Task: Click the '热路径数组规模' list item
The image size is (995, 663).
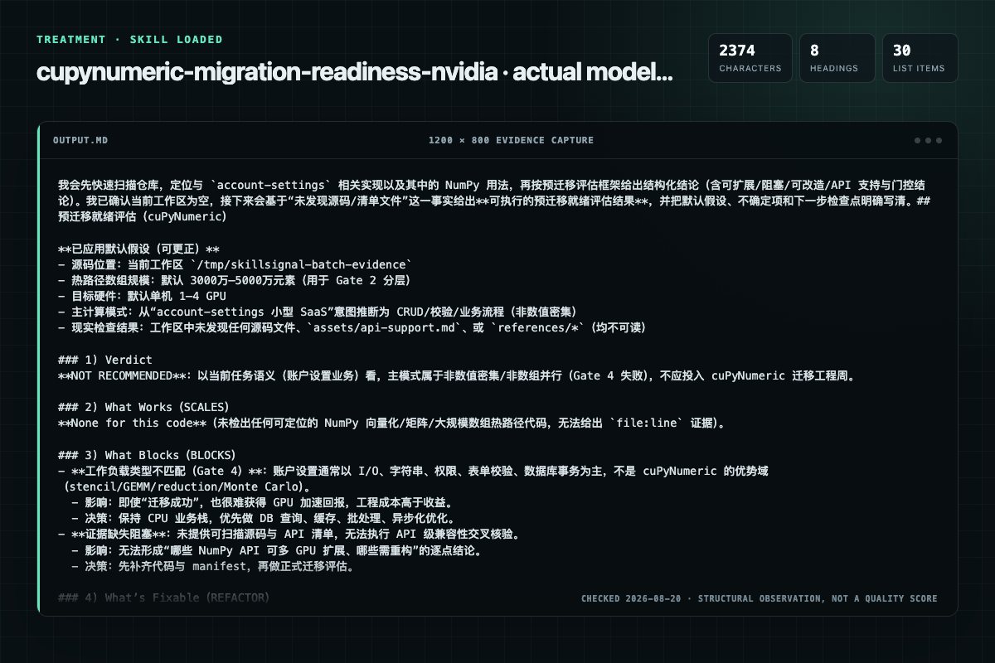Action: point(235,280)
